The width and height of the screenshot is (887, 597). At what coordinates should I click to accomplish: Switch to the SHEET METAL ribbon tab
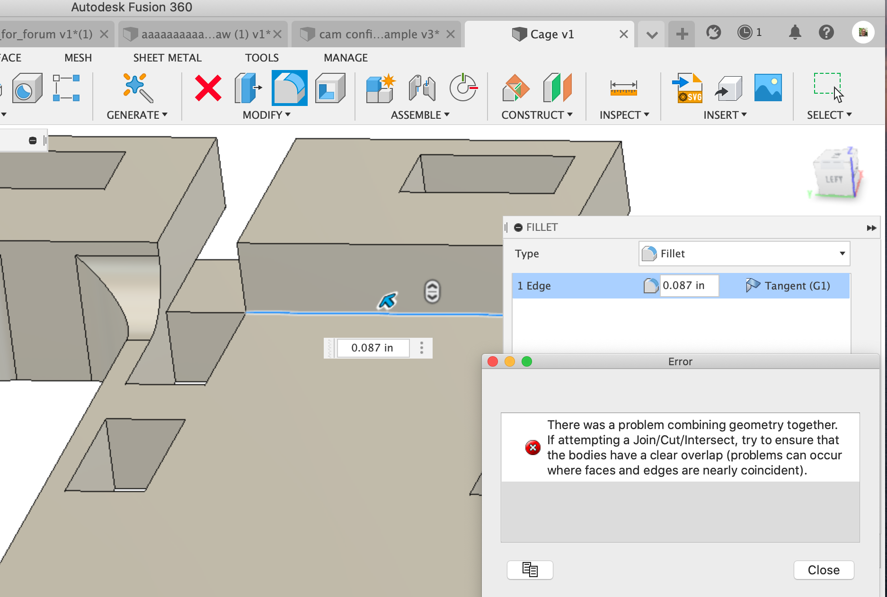167,58
